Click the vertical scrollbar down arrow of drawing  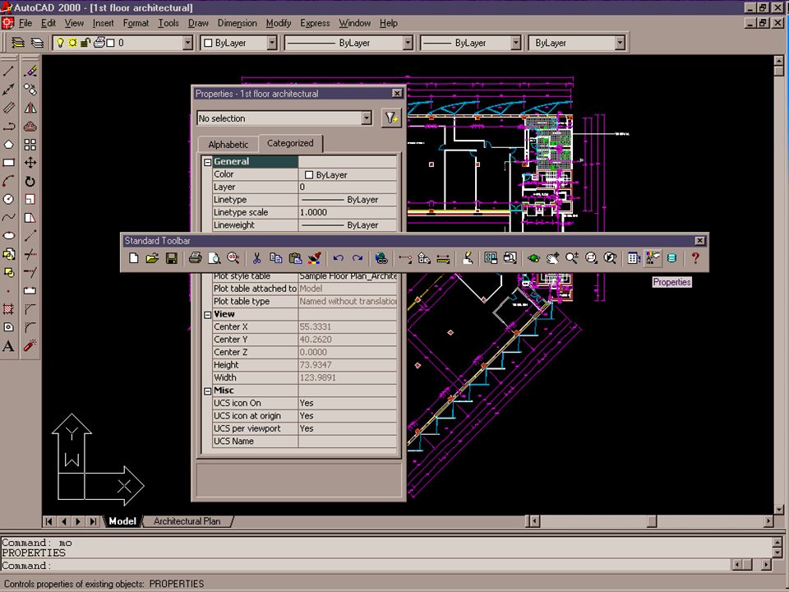click(x=779, y=510)
